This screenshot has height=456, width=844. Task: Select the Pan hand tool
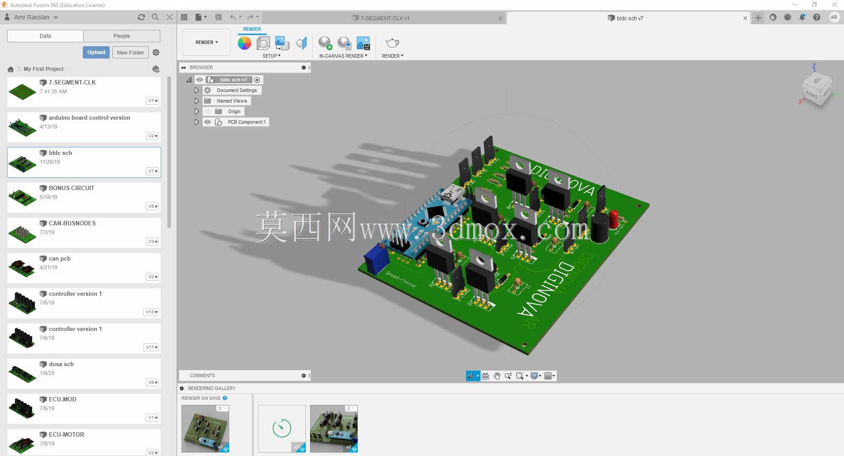tap(497, 376)
